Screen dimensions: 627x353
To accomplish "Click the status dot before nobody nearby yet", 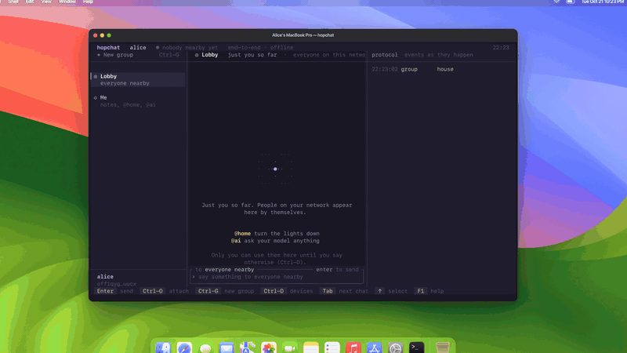I will pos(158,48).
